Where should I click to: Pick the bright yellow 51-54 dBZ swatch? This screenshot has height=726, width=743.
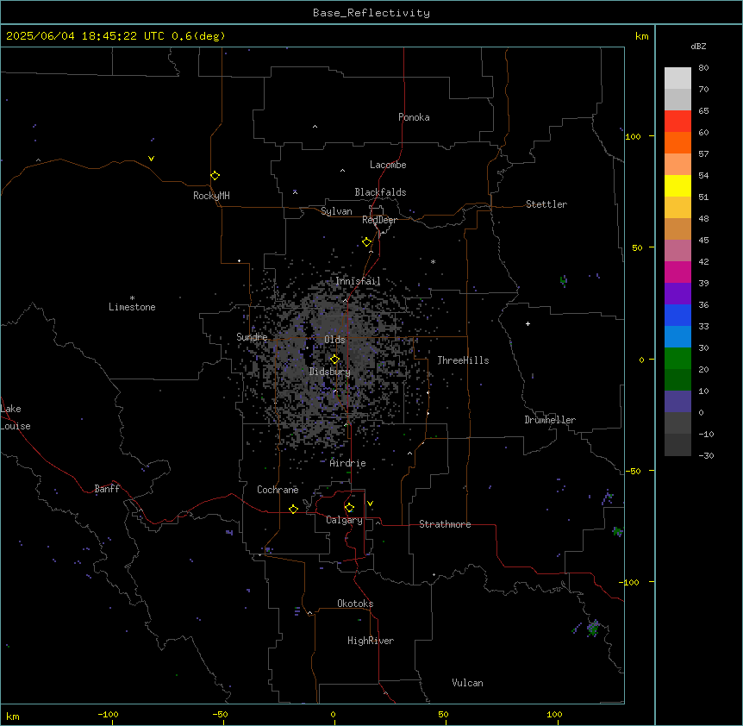point(677,185)
